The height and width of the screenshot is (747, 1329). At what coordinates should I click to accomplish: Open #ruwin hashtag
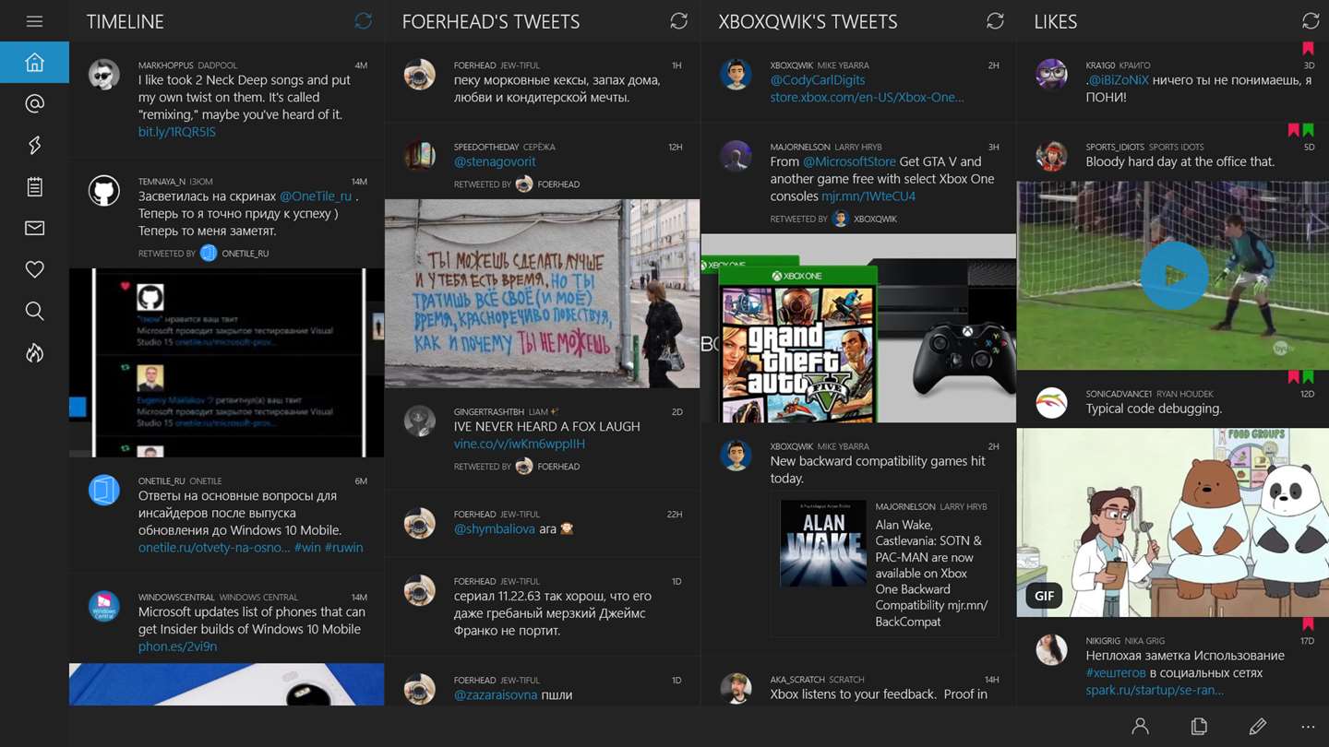pyautogui.click(x=343, y=547)
